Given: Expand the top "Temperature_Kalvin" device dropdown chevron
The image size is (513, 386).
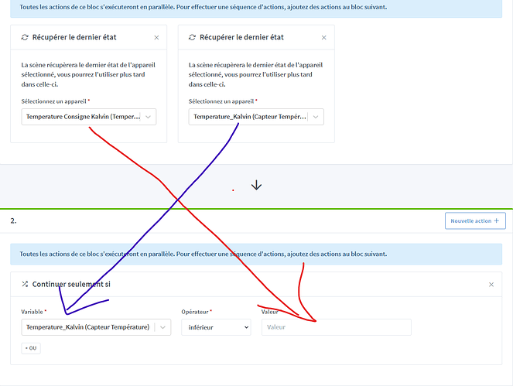Looking at the screenshot, I should pos(316,117).
